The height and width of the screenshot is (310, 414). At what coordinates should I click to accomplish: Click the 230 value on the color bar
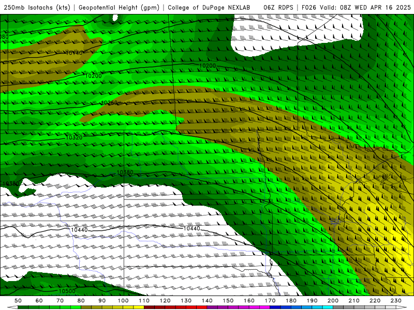coord(396,301)
